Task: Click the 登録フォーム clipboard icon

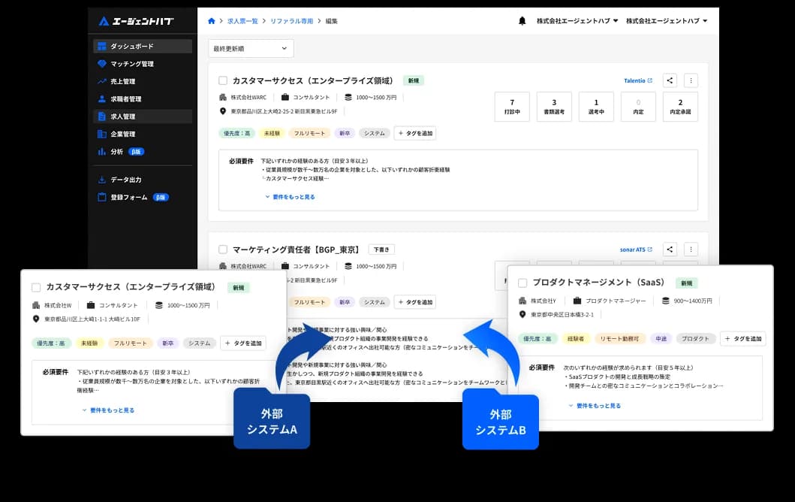Action: point(102,198)
